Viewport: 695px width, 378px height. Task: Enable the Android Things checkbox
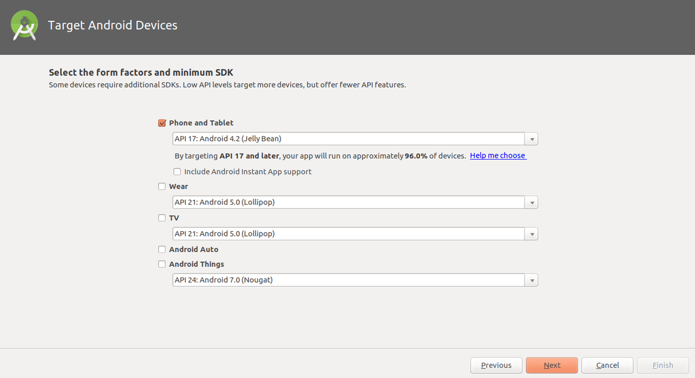162,264
